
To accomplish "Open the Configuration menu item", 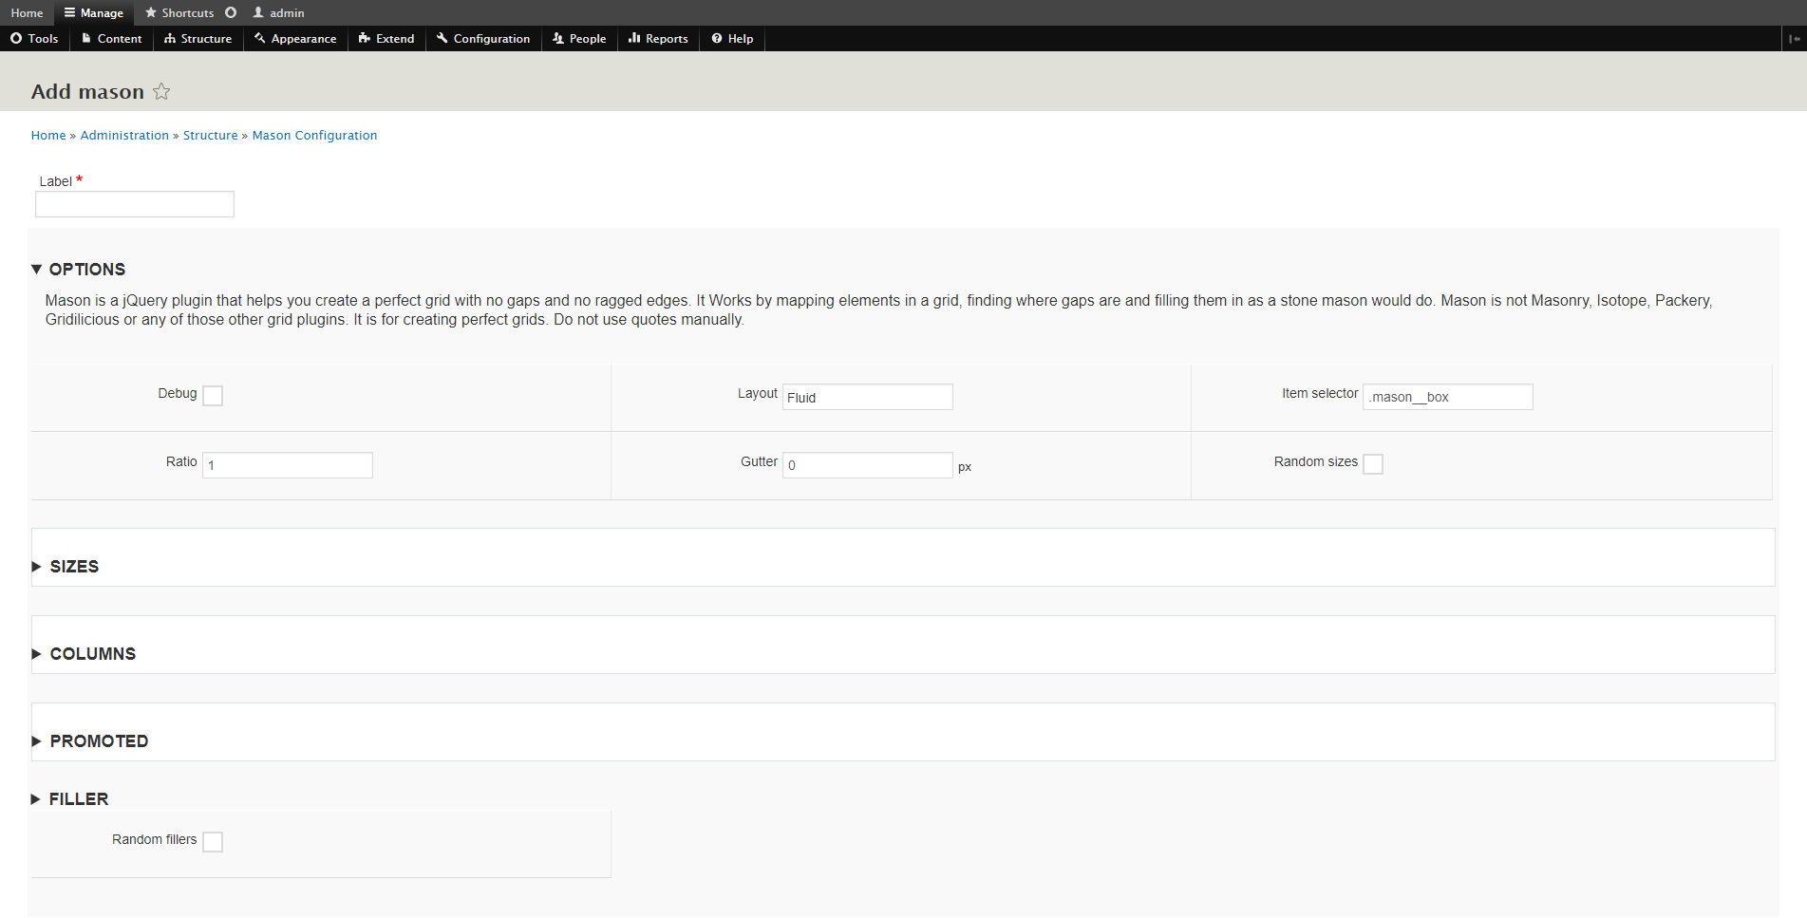I will 483,39.
